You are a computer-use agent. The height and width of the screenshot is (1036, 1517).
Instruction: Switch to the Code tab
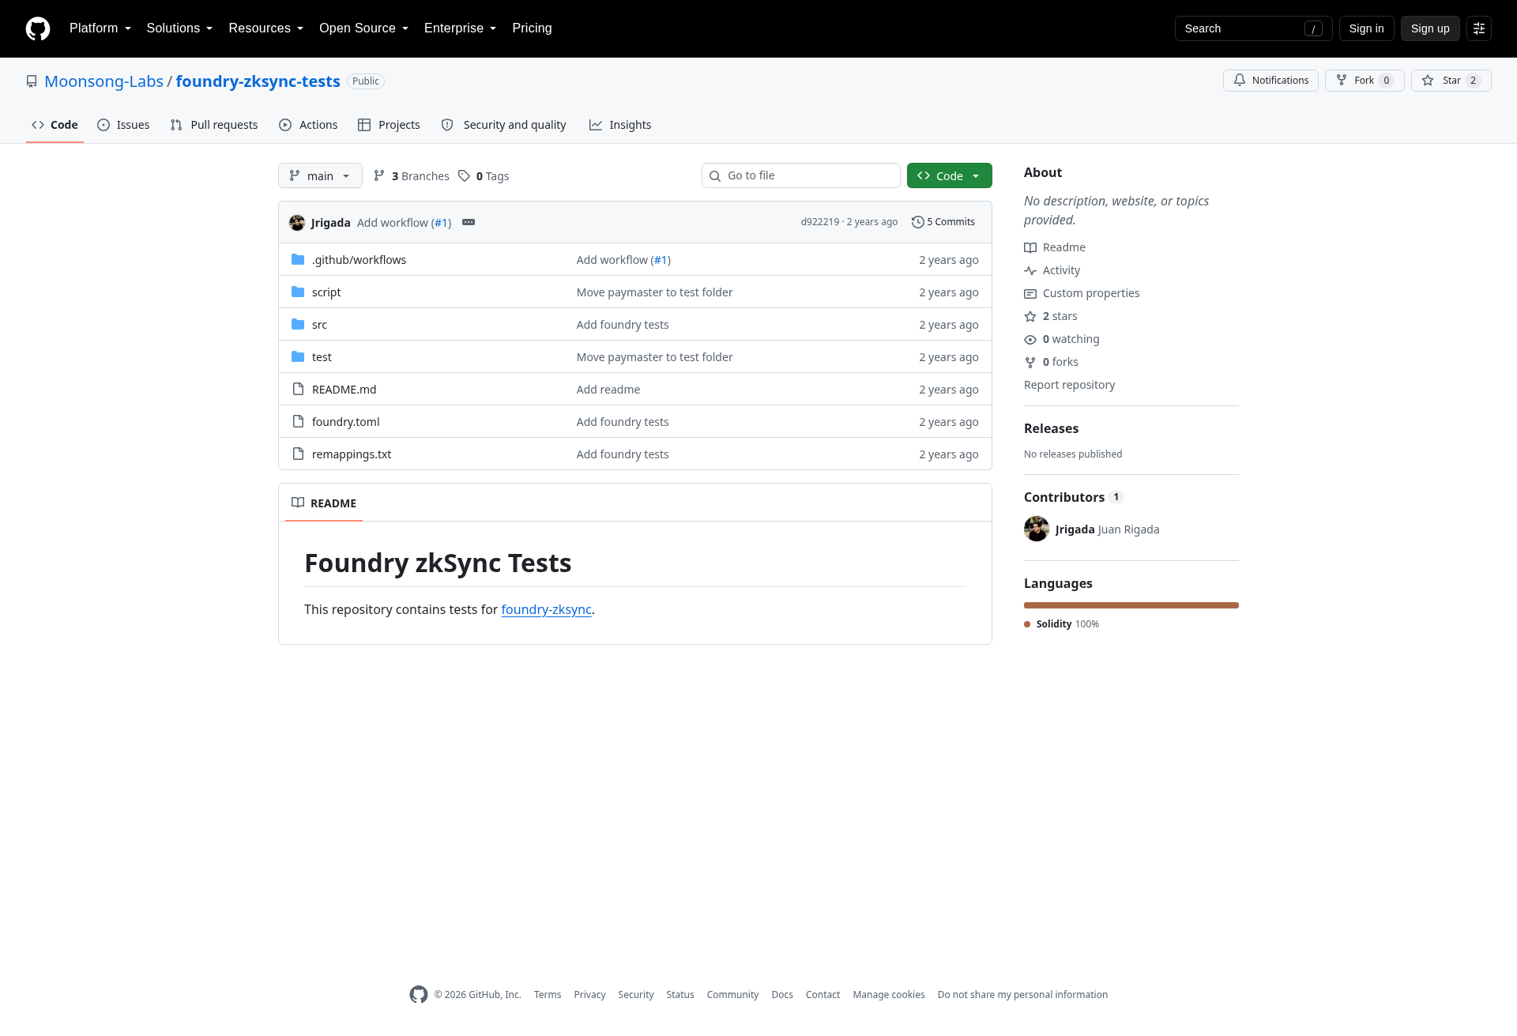pos(55,125)
